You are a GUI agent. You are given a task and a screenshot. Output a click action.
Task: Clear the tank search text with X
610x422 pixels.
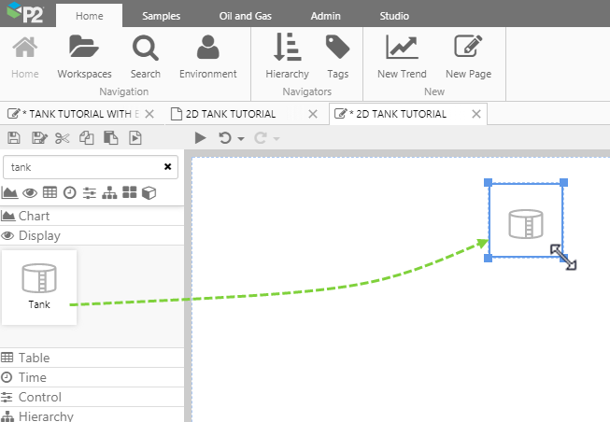[x=168, y=167]
